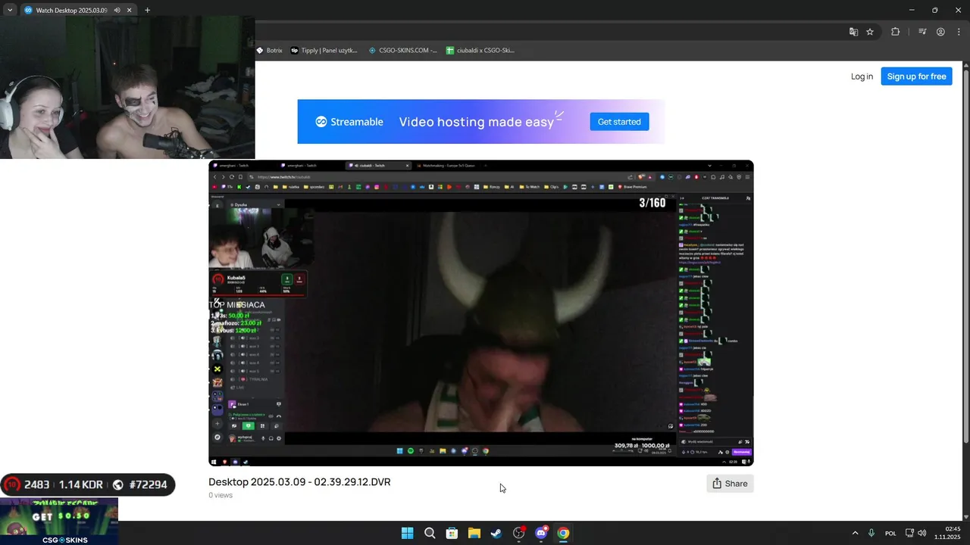Click the Streamable logo in the banner
Screen dimensions: 970x545
pyautogui.click(x=349, y=122)
